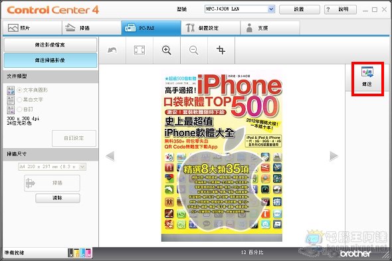Image resolution: width=392 pixels, height=261 pixels.
Task: Select the black and white text radio option
Action: (x=19, y=100)
